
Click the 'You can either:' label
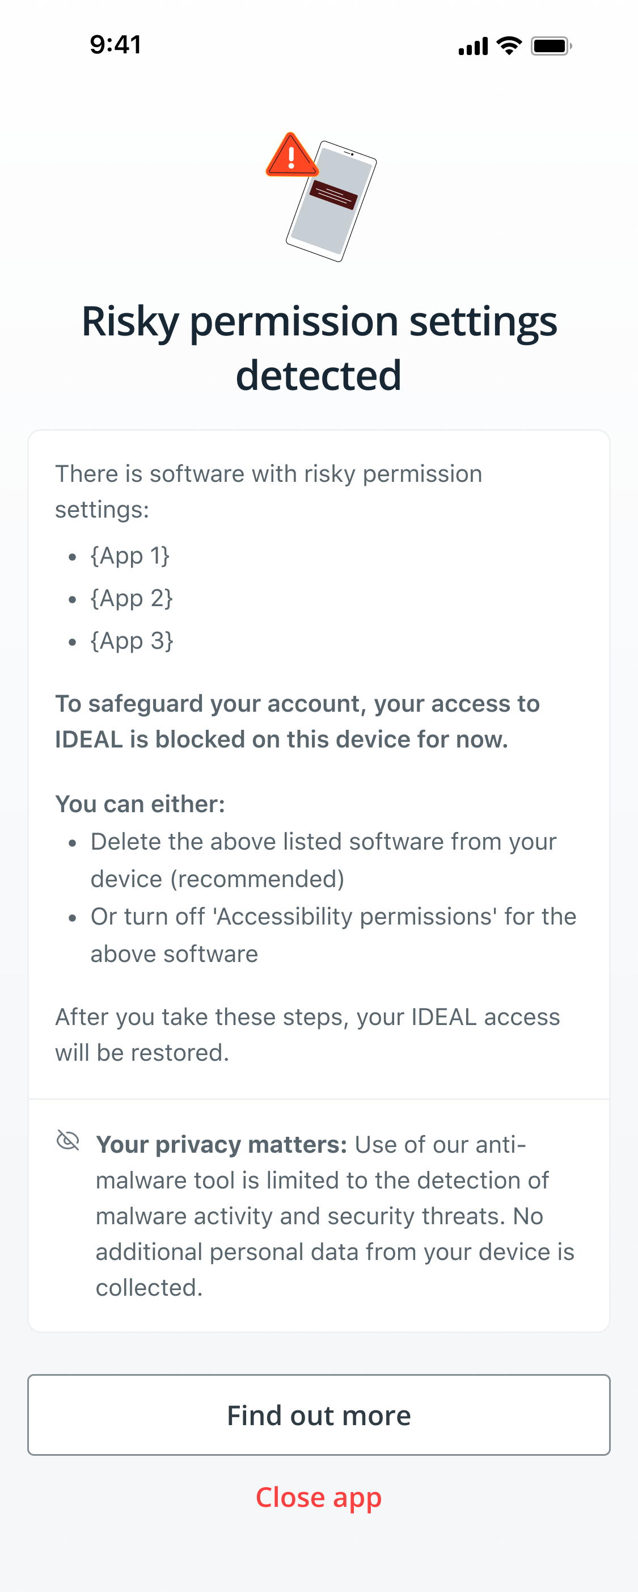click(x=140, y=804)
